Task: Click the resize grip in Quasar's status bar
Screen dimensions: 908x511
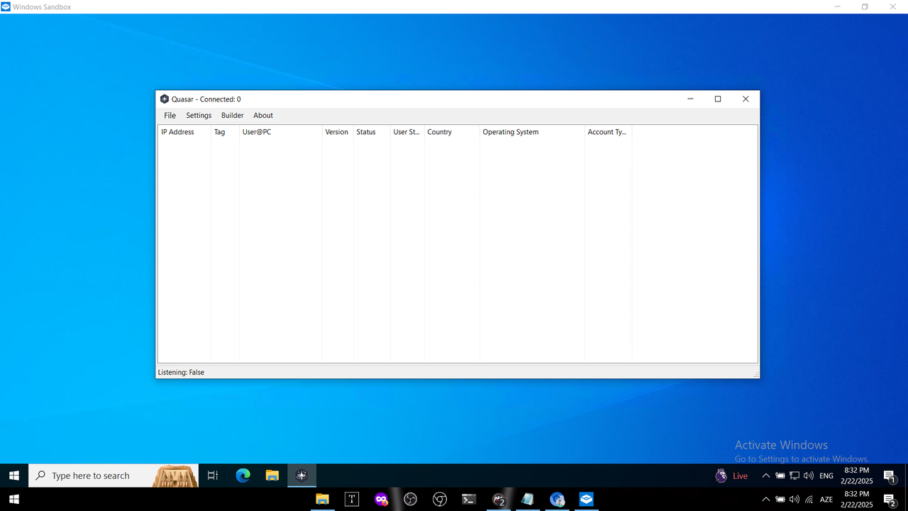Action: coord(755,374)
